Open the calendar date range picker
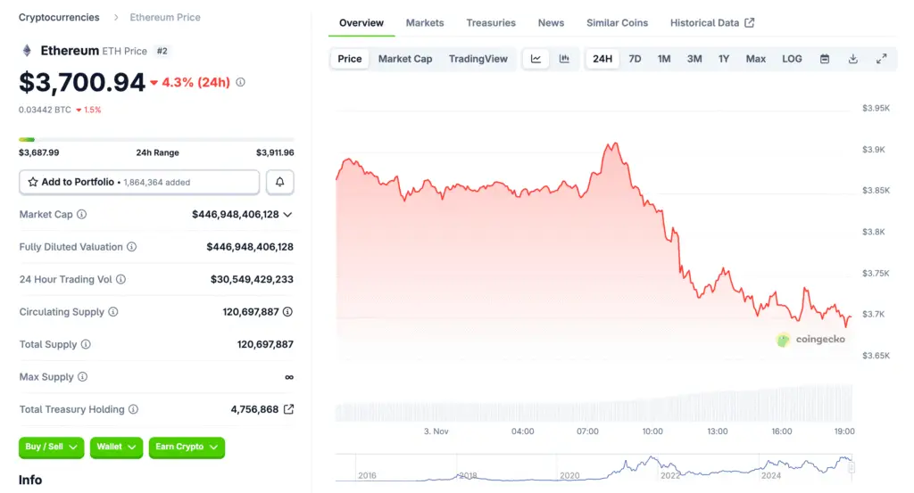Viewport: 914px width, 493px height. pyautogui.click(x=825, y=59)
